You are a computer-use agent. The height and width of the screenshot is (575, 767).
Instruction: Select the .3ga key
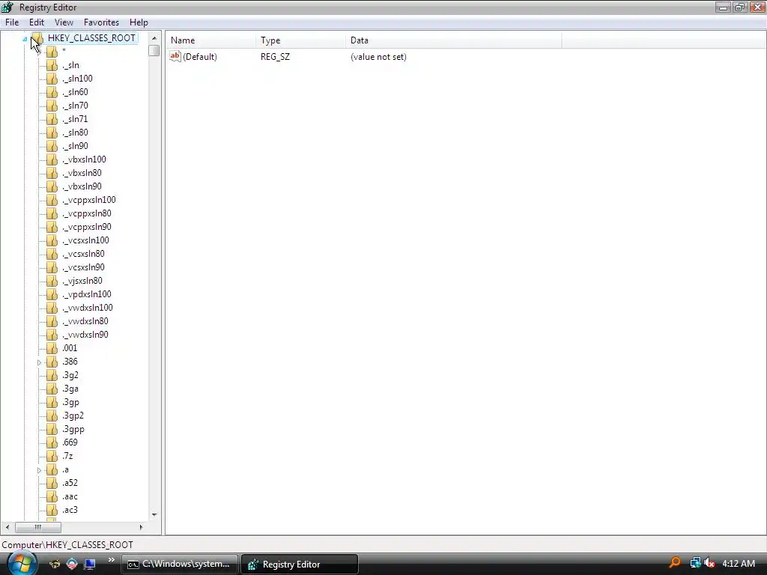click(x=70, y=389)
